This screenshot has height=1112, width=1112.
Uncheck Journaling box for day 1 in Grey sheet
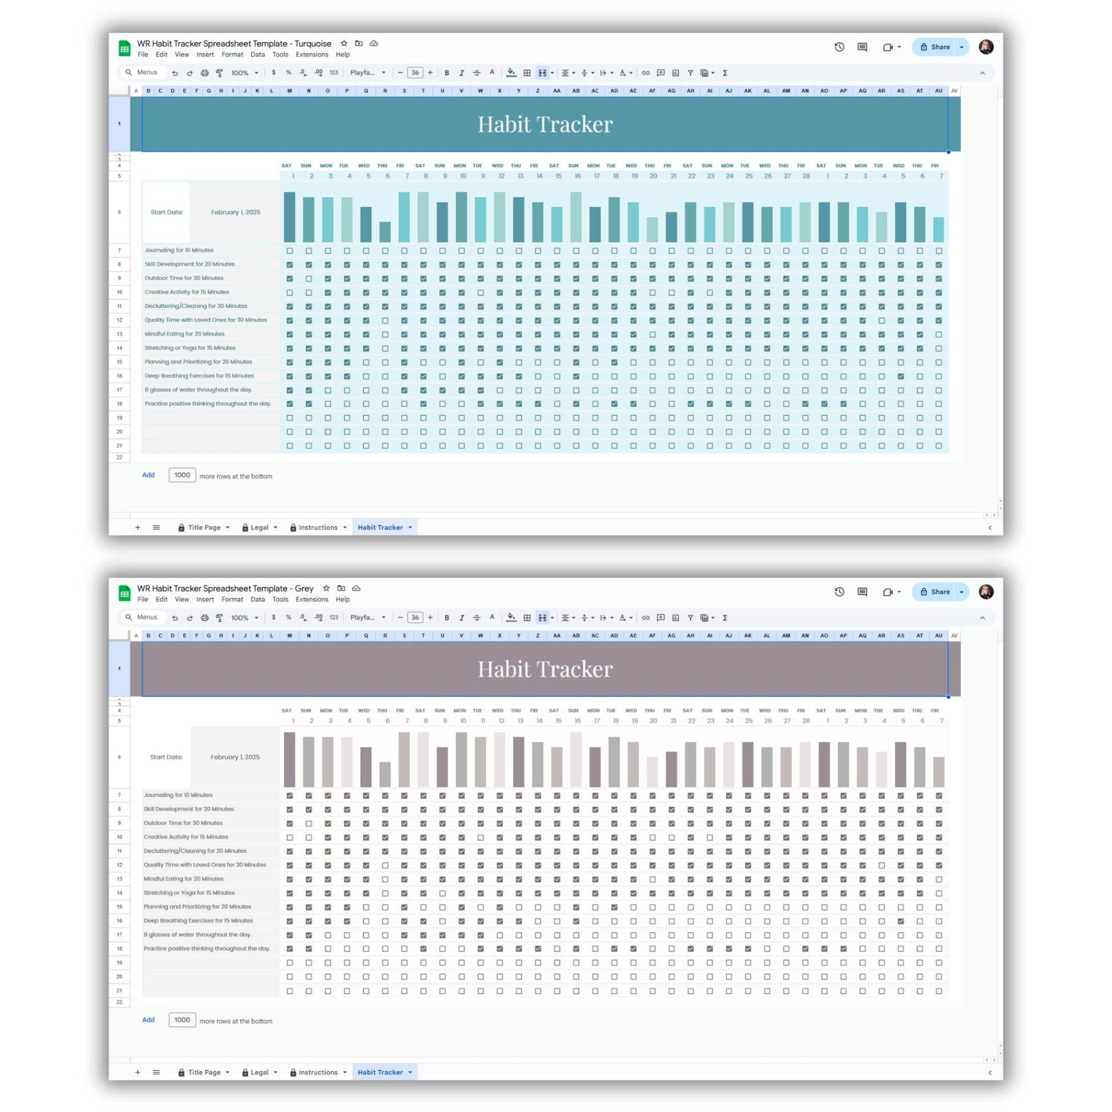(x=290, y=795)
